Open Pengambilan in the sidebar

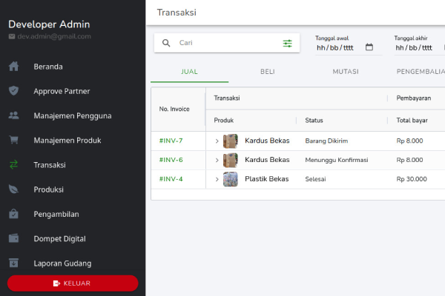coord(56,214)
